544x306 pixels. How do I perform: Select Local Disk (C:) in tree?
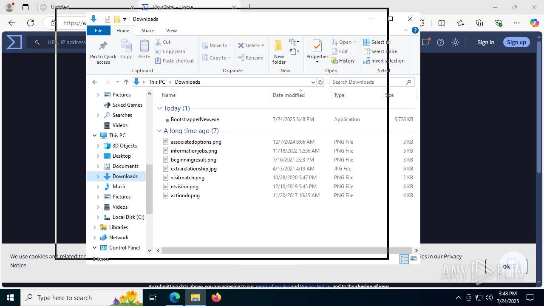128,217
